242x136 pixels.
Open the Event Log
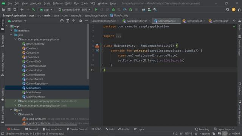coord(202,129)
